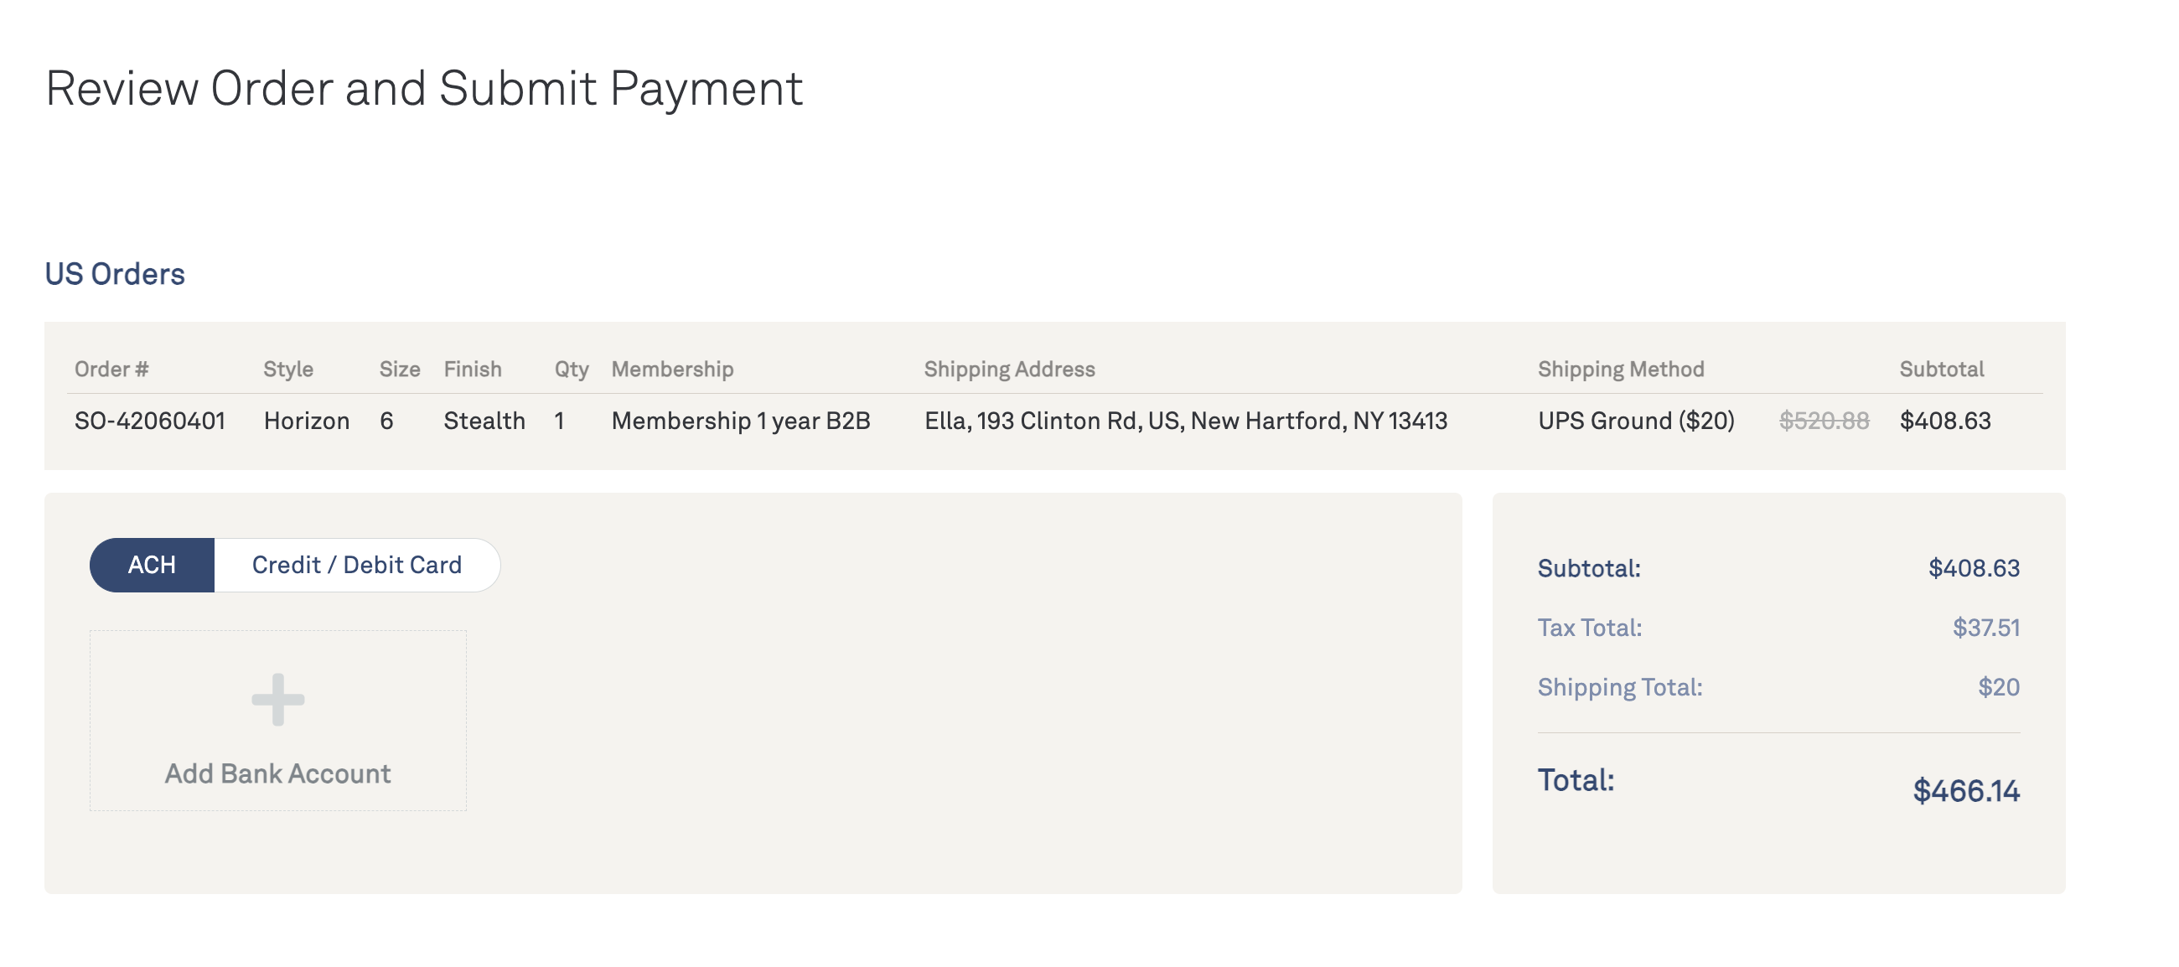
Task: Click Membership 1 year B2B cell
Action: pyautogui.click(x=740, y=421)
